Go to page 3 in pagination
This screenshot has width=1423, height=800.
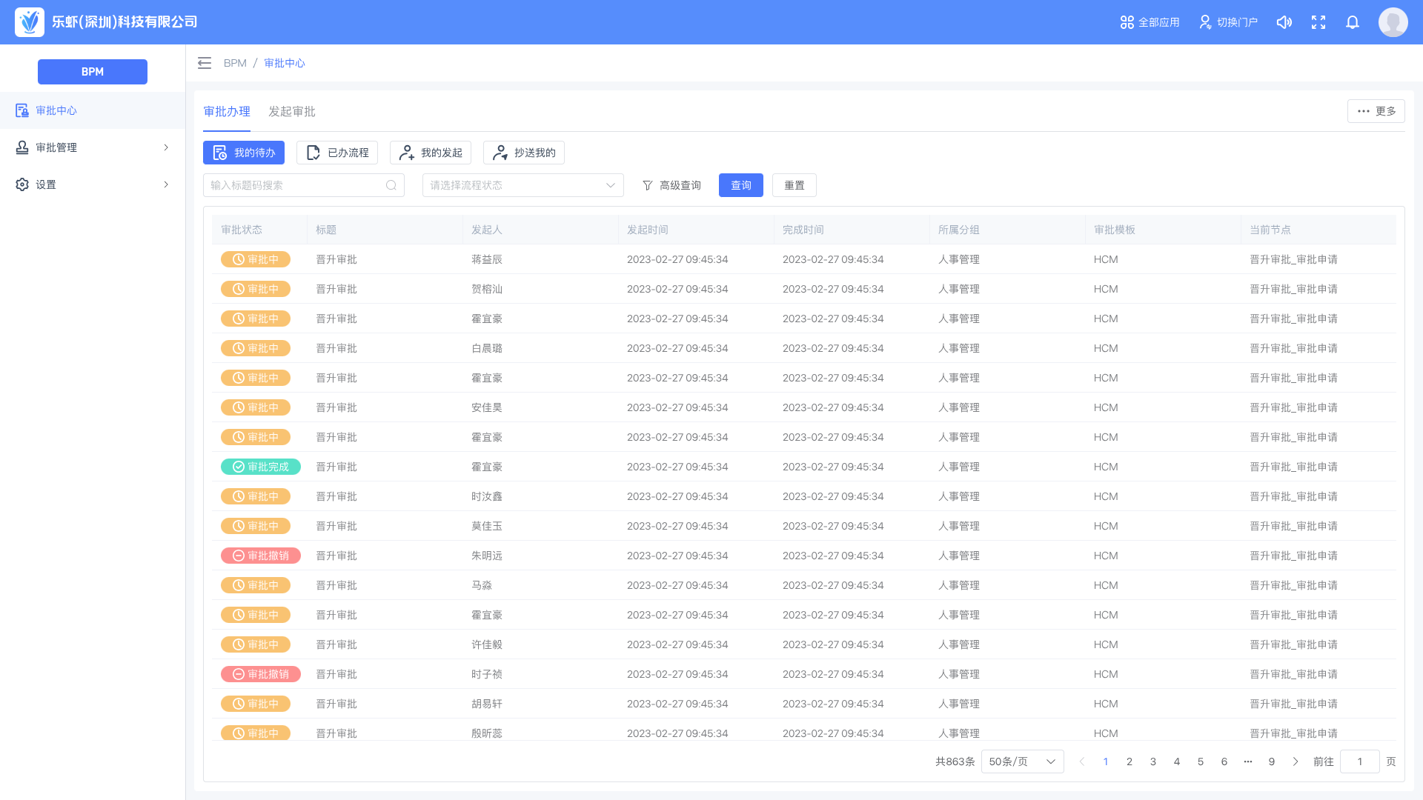tap(1153, 761)
